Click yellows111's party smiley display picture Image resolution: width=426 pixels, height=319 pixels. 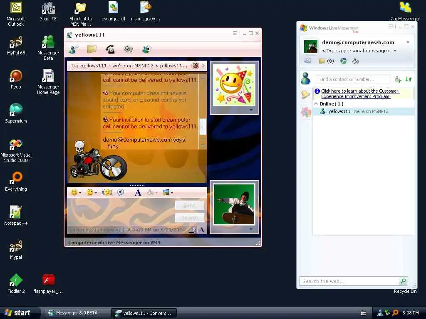[234, 85]
